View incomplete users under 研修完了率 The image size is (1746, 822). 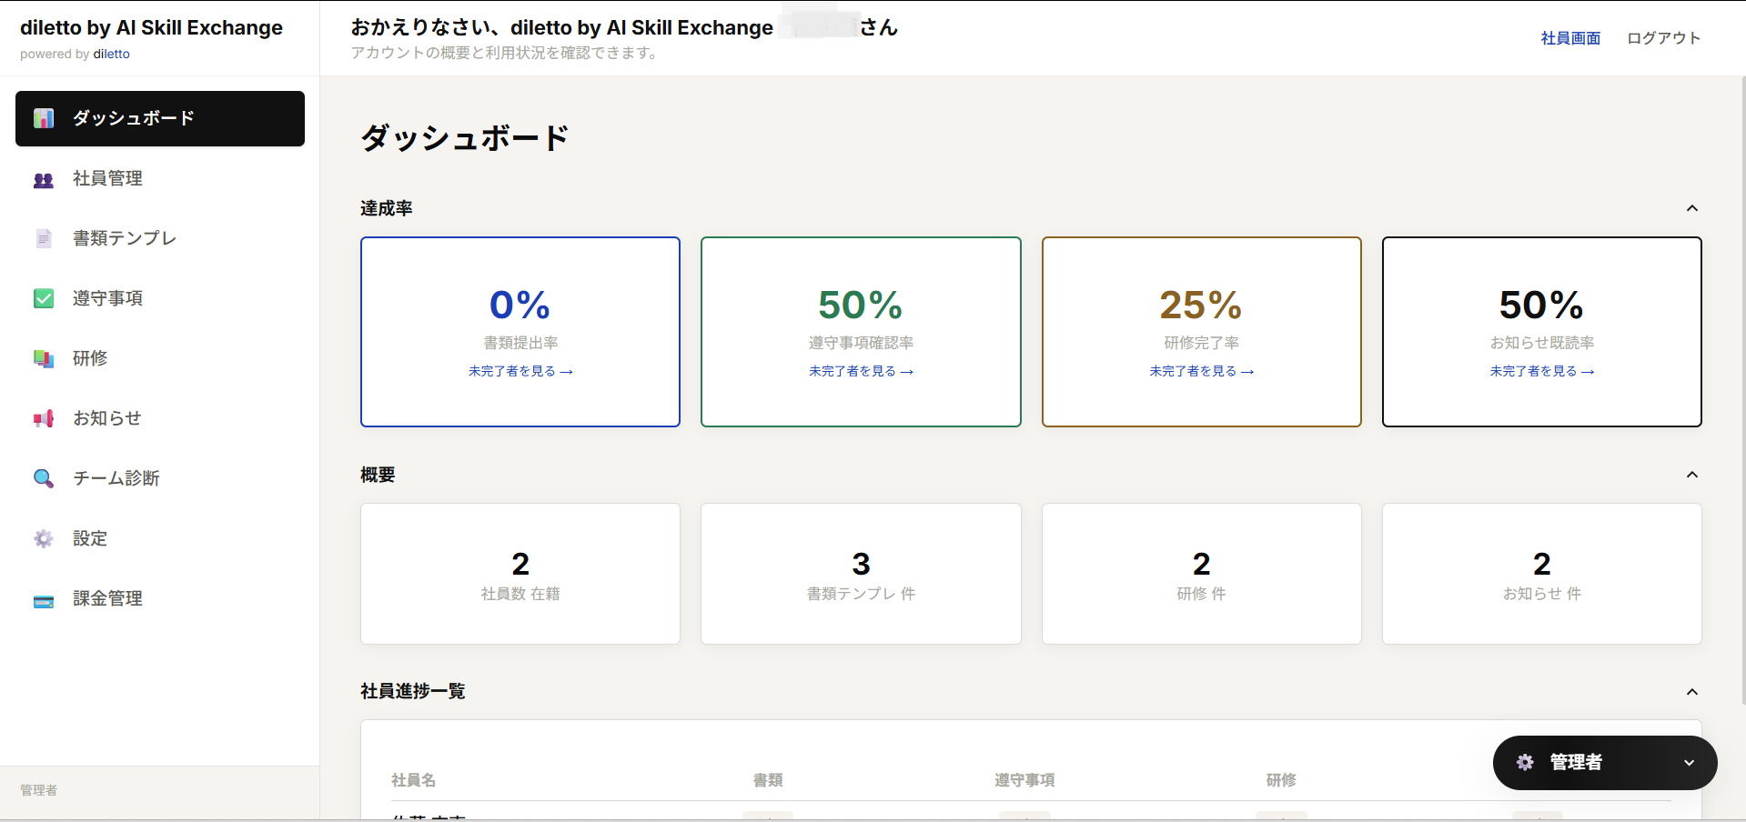1201,371
